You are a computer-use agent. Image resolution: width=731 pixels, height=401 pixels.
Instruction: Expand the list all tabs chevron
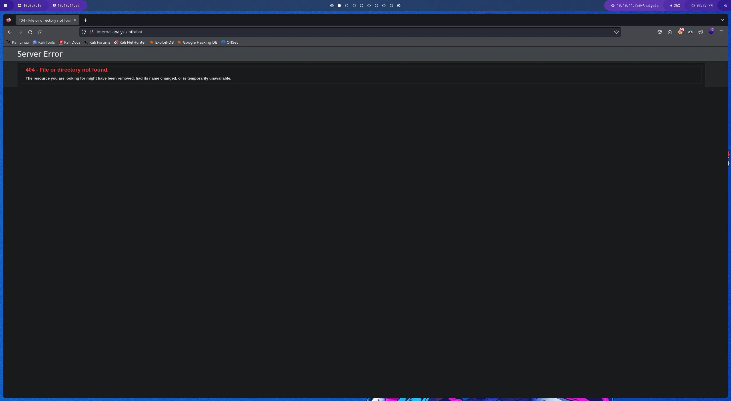pyautogui.click(x=722, y=20)
